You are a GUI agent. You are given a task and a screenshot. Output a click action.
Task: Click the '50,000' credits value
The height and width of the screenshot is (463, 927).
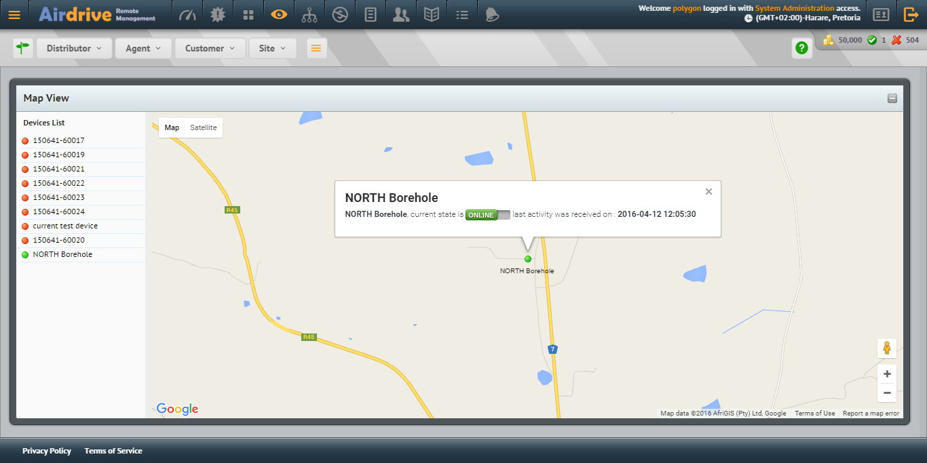point(850,40)
